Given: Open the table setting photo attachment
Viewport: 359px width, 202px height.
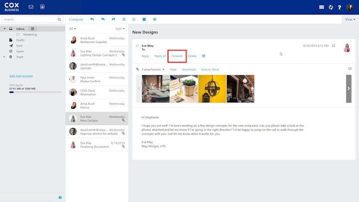Looking at the screenshot, I should click(156, 89).
